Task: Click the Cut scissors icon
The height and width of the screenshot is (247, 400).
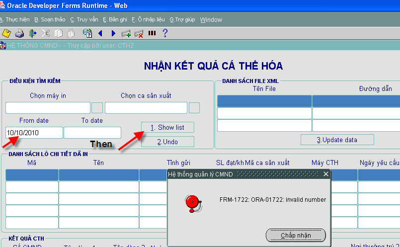Action: click(x=46, y=33)
